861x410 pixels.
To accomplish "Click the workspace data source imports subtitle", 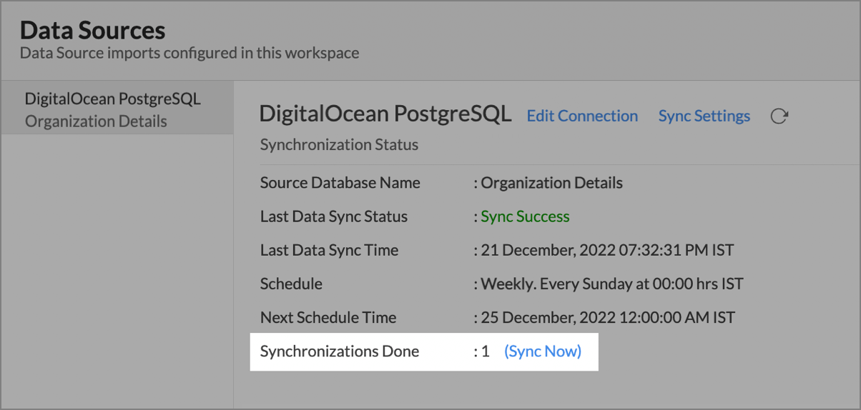I will pyautogui.click(x=190, y=53).
